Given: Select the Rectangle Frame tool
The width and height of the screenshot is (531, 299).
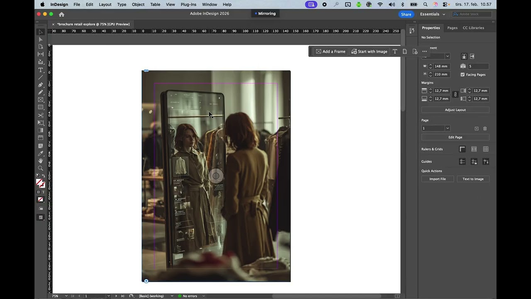Looking at the screenshot, I should [41, 100].
